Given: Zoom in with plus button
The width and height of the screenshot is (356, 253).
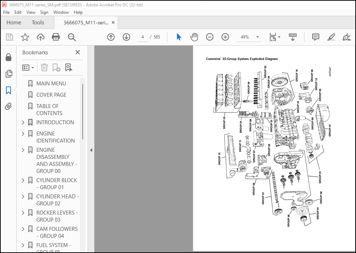Looking at the screenshot, I should point(225,37).
